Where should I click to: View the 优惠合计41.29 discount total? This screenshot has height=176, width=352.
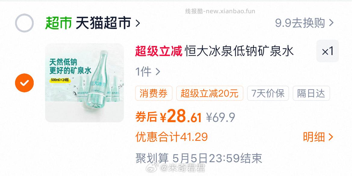171,137
